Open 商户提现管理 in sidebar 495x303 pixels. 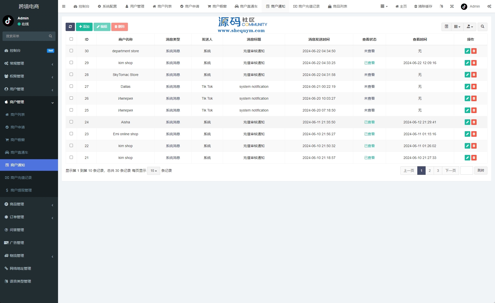29,190
